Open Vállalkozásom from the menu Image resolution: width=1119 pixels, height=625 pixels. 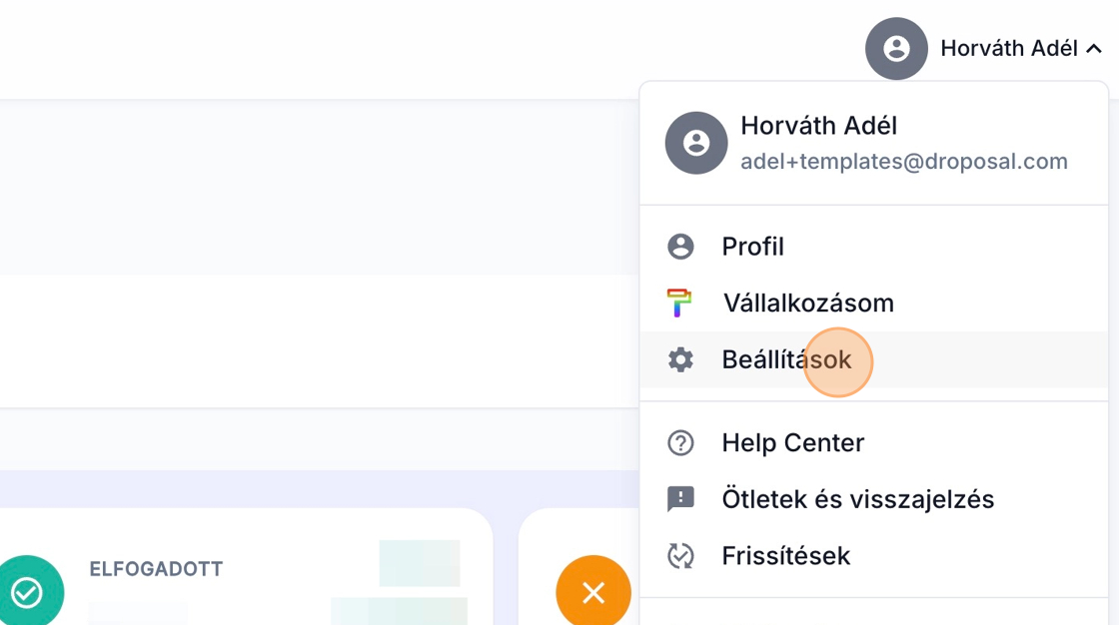(x=807, y=303)
